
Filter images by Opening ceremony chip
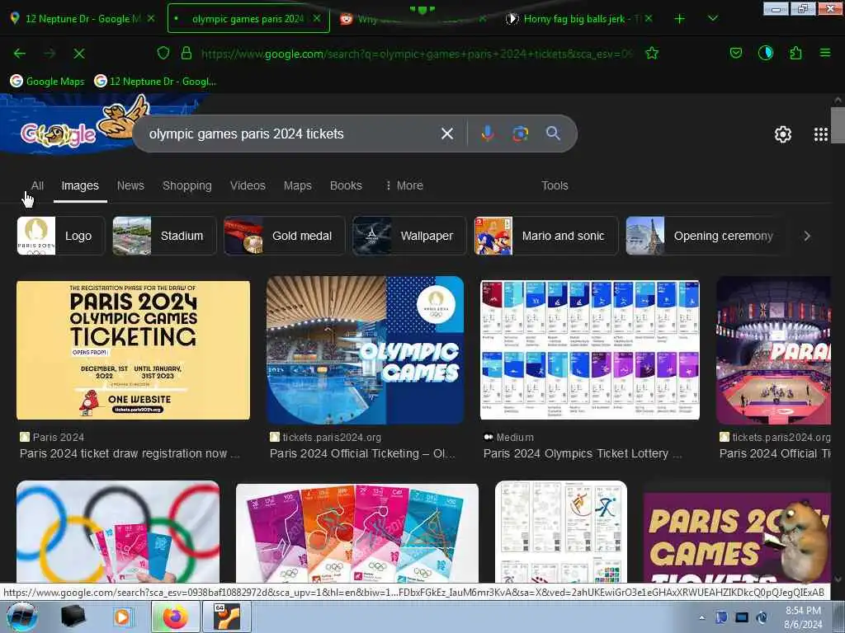click(706, 236)
